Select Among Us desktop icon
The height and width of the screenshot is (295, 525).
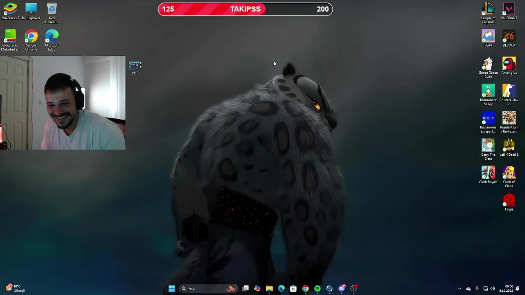(509, 66)
